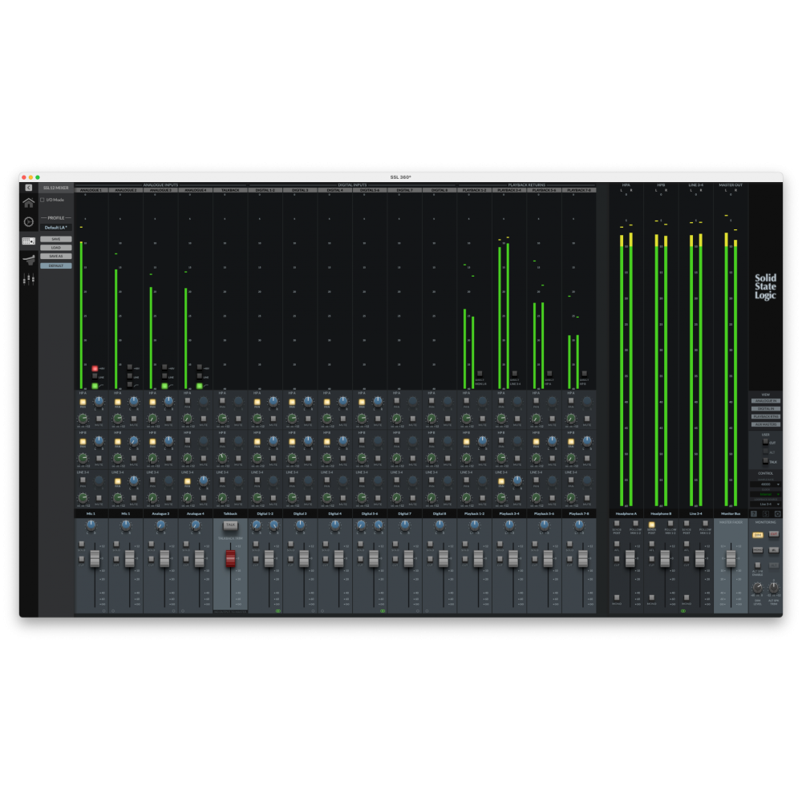Open the Loopback Source Line 3-4 dropdown
The image size is (802, 802).
(x=766, y=504)
